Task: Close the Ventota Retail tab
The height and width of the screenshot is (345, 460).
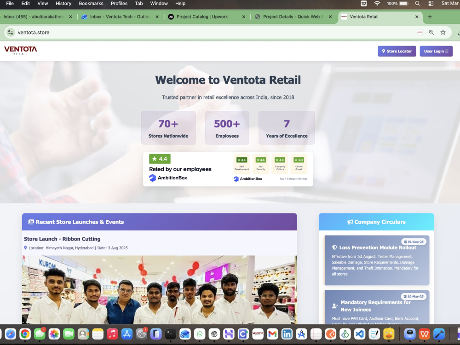Action: click(x=417, y=17)
